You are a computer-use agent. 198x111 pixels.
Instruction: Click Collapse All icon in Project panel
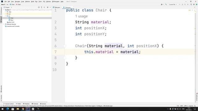tap(44, 7)
